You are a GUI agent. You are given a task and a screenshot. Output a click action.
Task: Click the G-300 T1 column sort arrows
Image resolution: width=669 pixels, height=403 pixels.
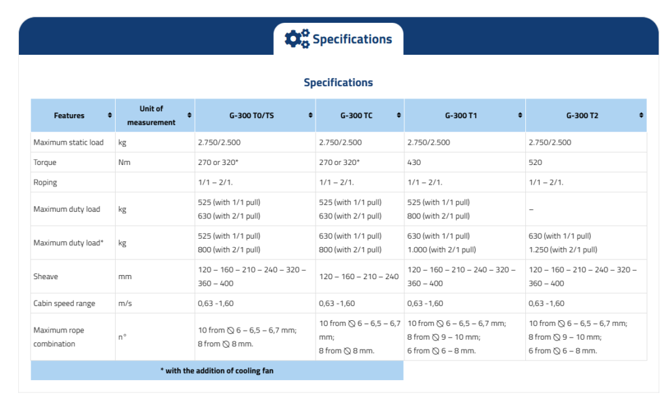click(520, 115)
